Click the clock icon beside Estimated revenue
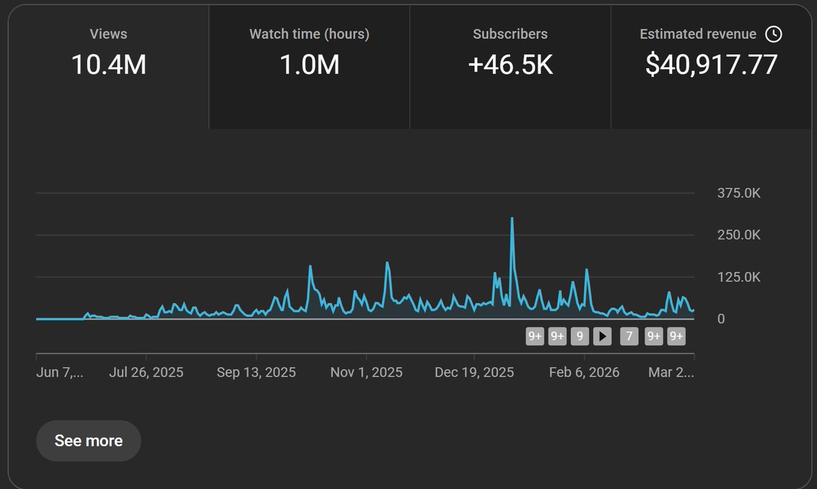 coord(773,33)
